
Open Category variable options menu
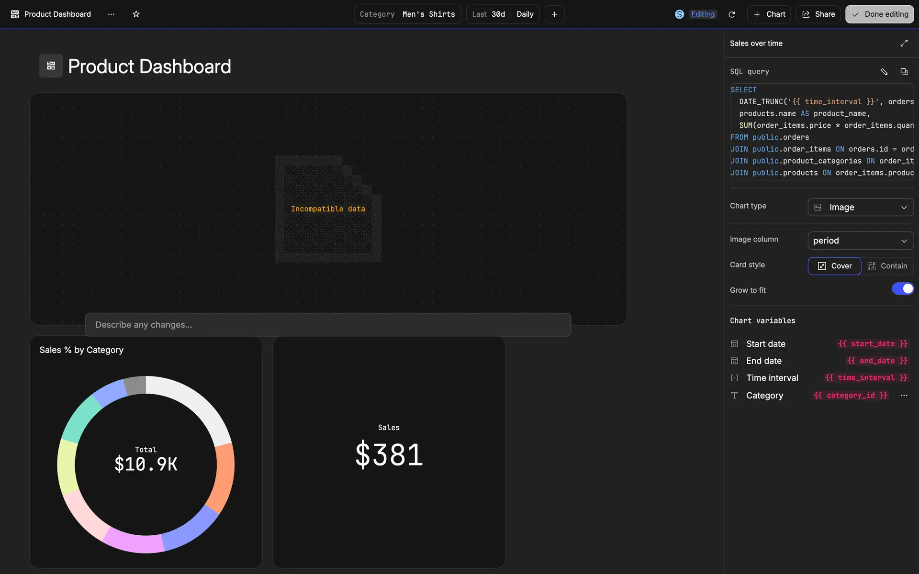pyautogui.click(x=904, y=396)
